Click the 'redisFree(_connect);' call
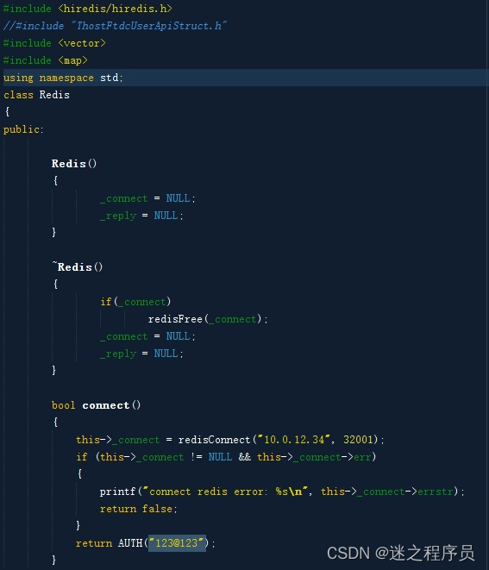Screen dimensions: 489x570 208,319
